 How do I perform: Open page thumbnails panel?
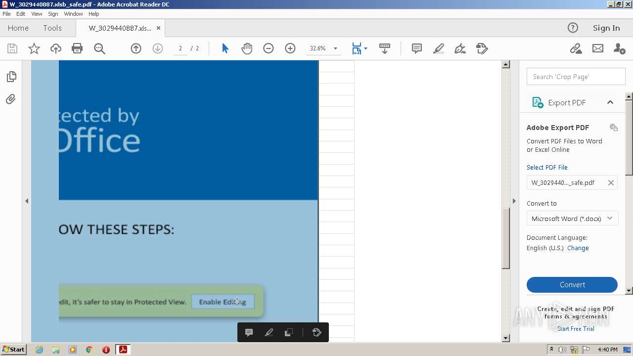(11, 77)
